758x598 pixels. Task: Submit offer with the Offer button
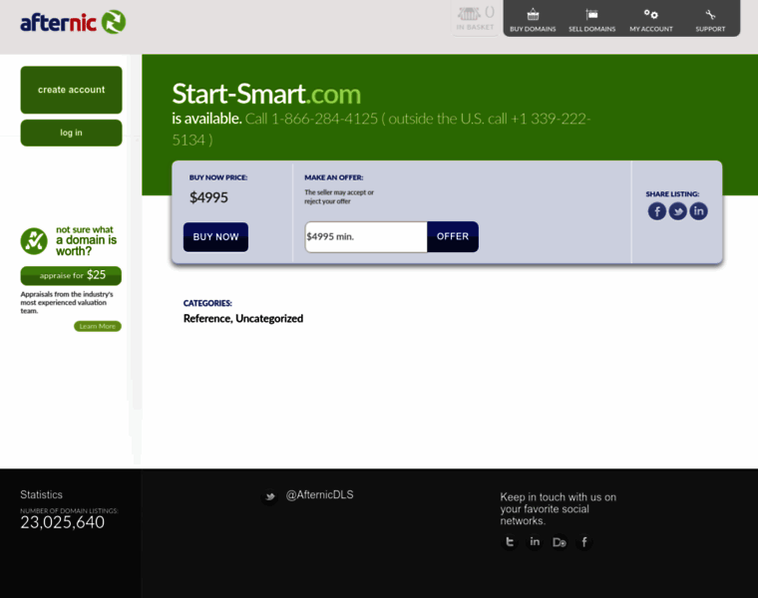click(453, 236)
